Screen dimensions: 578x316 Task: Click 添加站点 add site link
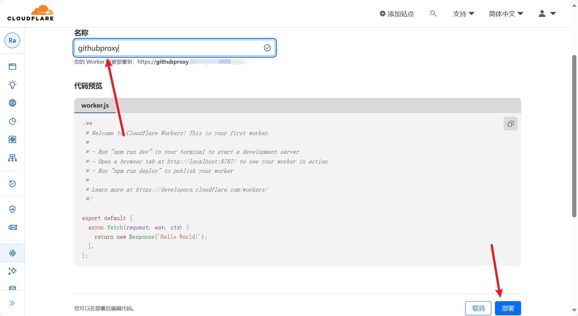(397, 14)
